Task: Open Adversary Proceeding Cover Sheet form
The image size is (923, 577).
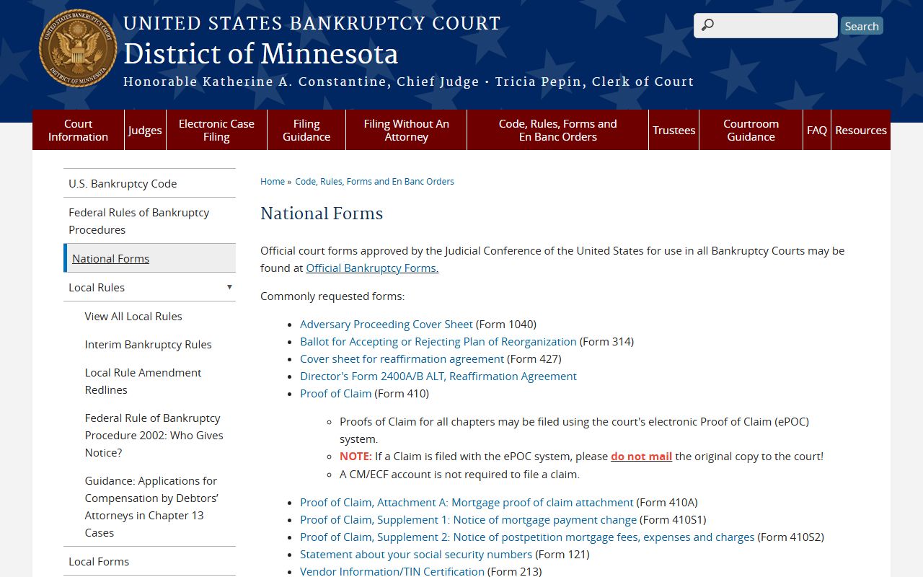Action: (387, 324)
